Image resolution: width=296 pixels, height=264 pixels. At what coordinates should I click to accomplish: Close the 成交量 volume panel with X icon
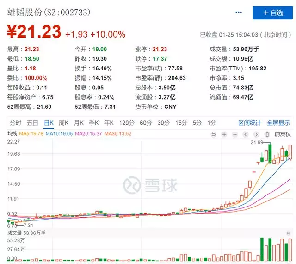point(288,233)
